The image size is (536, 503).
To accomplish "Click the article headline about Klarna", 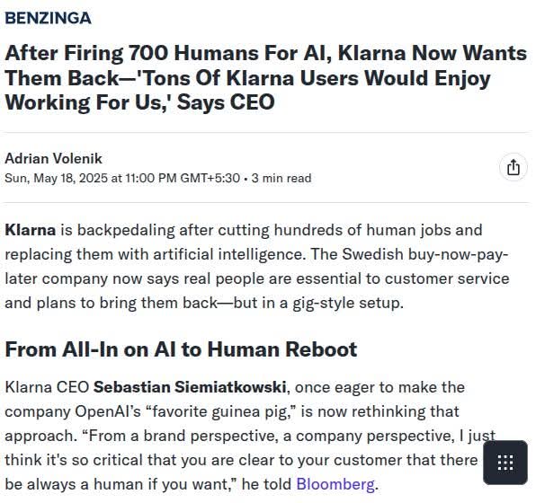I will 265,77.
